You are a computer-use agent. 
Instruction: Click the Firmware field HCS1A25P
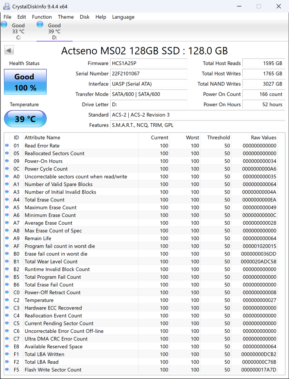(x=149, y=64)
